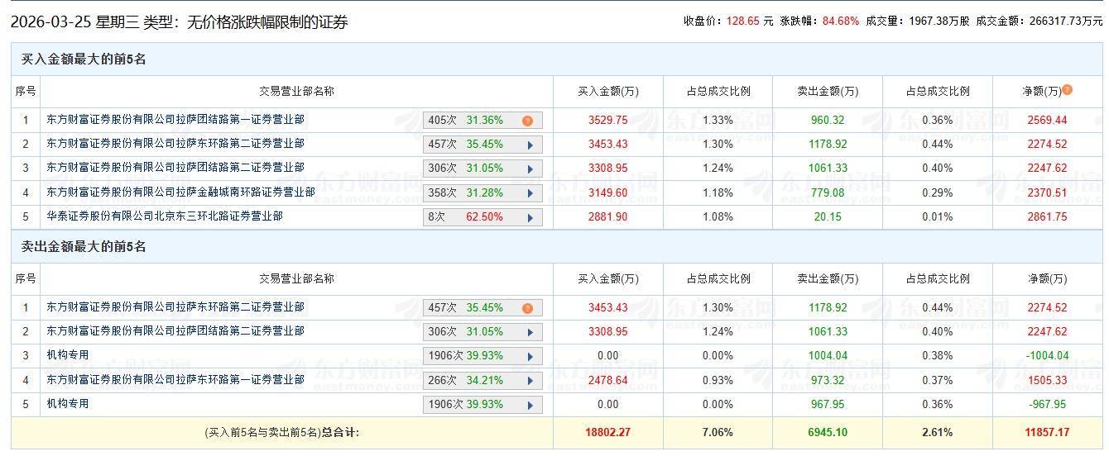Click the arrow icon in the 8次 62.50% box

(530, 217)
